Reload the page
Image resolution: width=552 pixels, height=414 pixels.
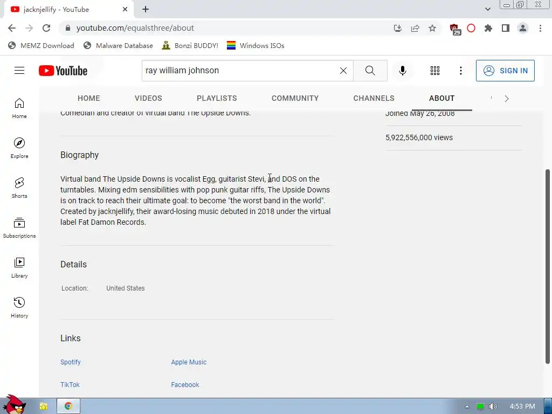[46, 28]
